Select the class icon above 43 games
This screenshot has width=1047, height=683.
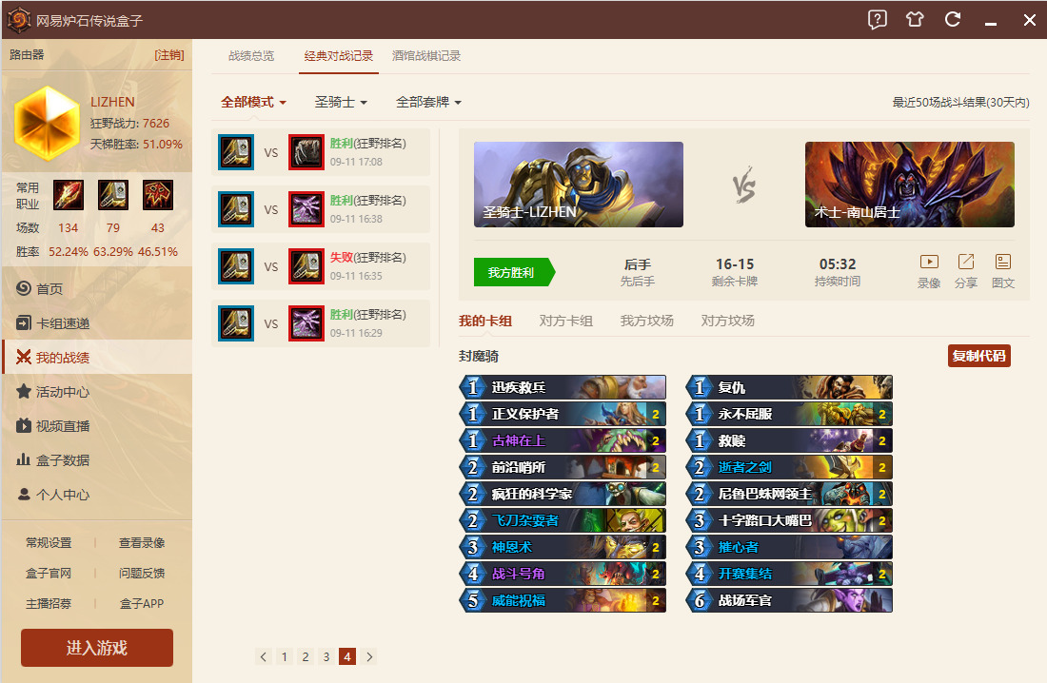click(x=158, y=195)
